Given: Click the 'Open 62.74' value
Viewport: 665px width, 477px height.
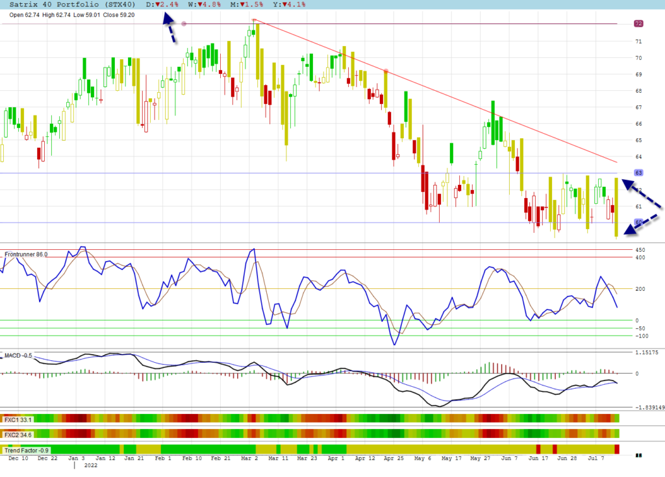Looking at the screenshot, I should [24, 15].
